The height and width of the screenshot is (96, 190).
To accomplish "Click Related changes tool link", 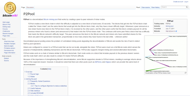I will point(10,44).
